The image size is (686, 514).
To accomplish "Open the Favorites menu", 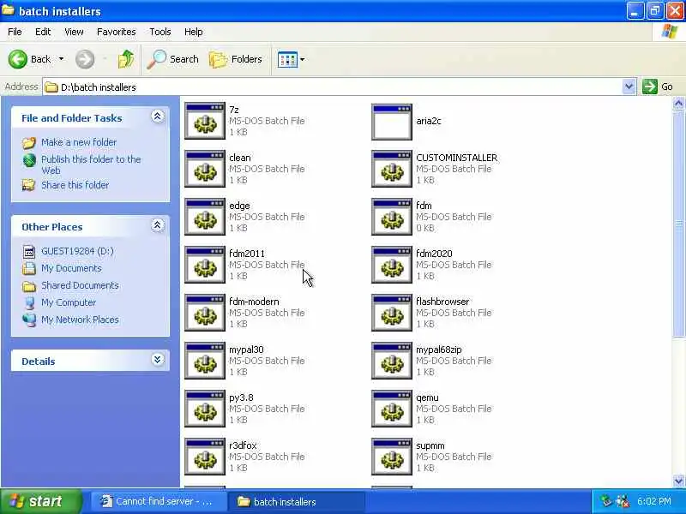I will (x=117, y=32).
